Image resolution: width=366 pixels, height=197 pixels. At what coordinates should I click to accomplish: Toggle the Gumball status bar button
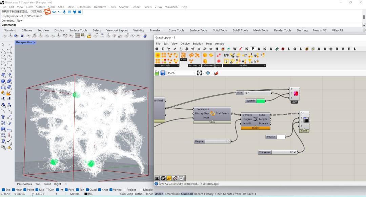(187, 194)
